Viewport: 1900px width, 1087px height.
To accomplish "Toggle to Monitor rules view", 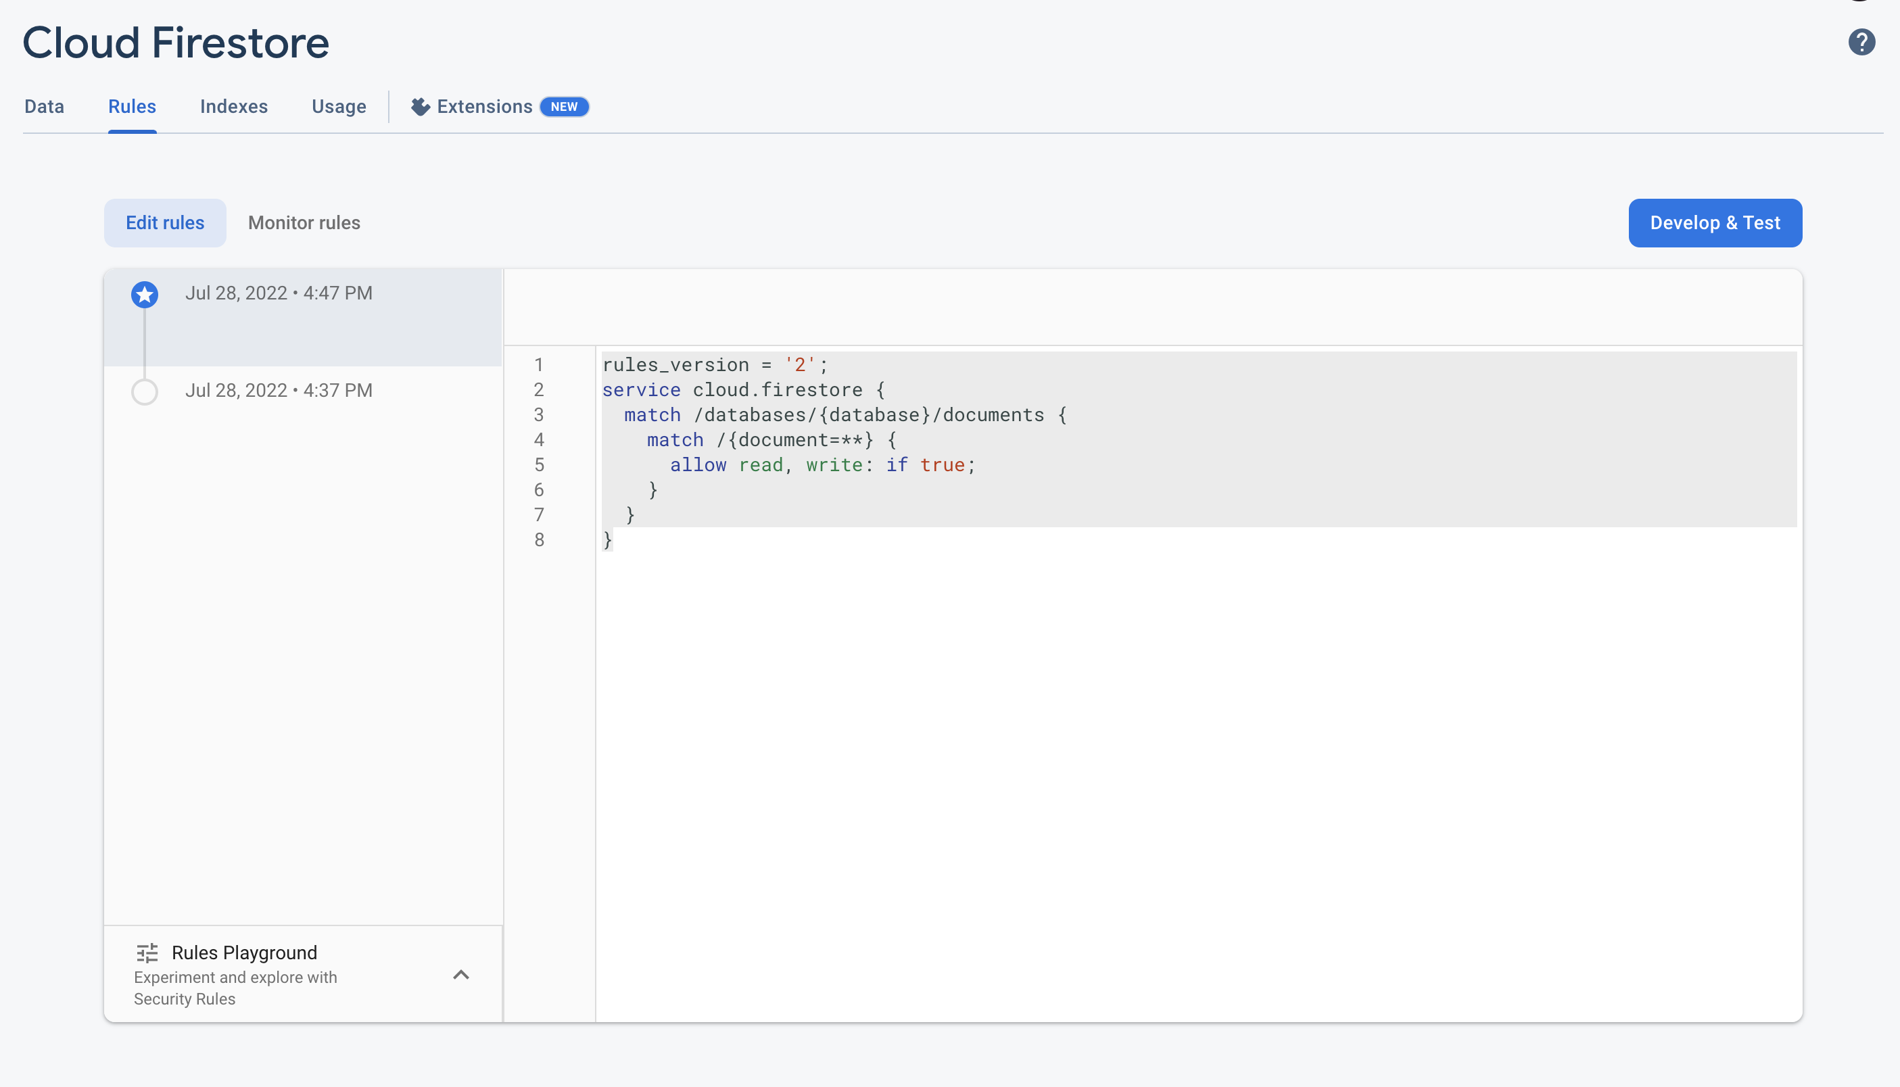I will [x=304, y=223].
